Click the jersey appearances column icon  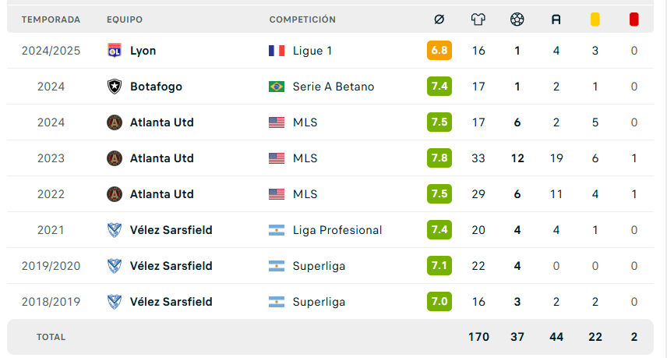point(478,19)
